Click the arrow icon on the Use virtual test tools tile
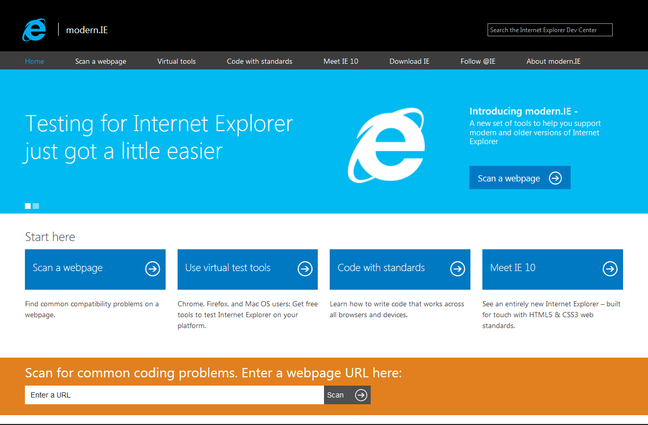Image resolution: width=648 pixels, height=425 pixels. (305, 268)
